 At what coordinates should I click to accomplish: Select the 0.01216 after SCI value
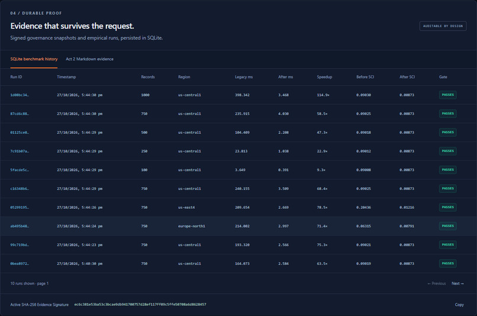click(407, 208)
